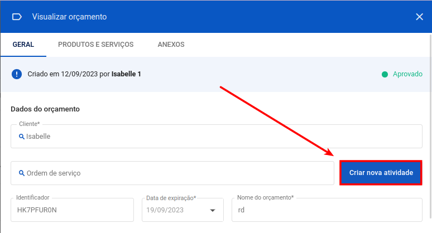Click the Dados do orçamento heading

pos(45,109)
